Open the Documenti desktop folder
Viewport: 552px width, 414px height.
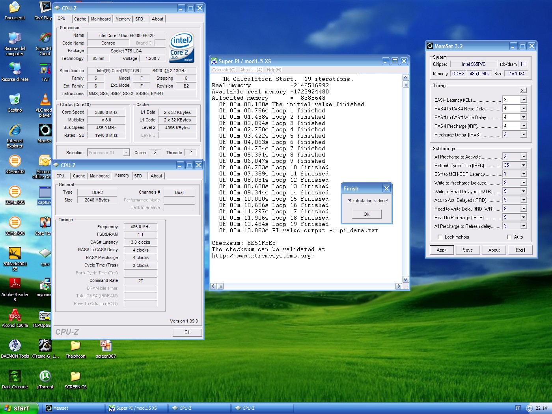[15, 11]
